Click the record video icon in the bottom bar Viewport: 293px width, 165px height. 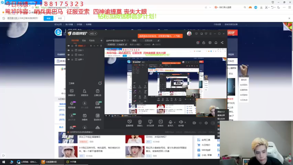pos(194,123)
